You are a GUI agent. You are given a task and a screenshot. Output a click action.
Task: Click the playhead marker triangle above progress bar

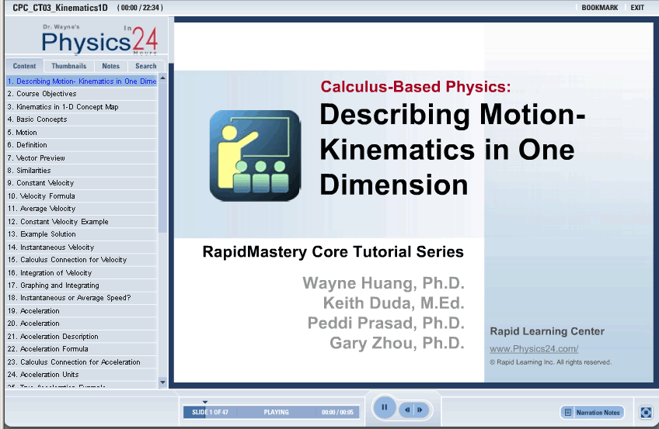(x=205, y=402)
